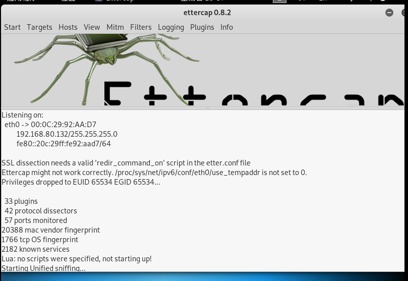Open the Filters menu
This screenshot has width=408, height=281.
pyautogui.click(x=141, y=27)
